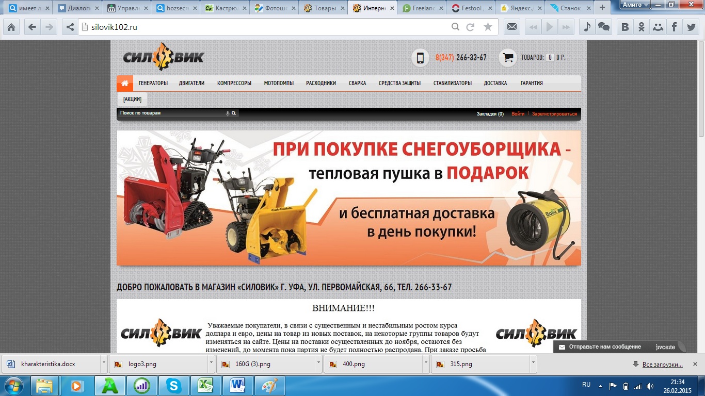
Task: Open the share icon beside the address bar
Action: click(x=70, y=27)
